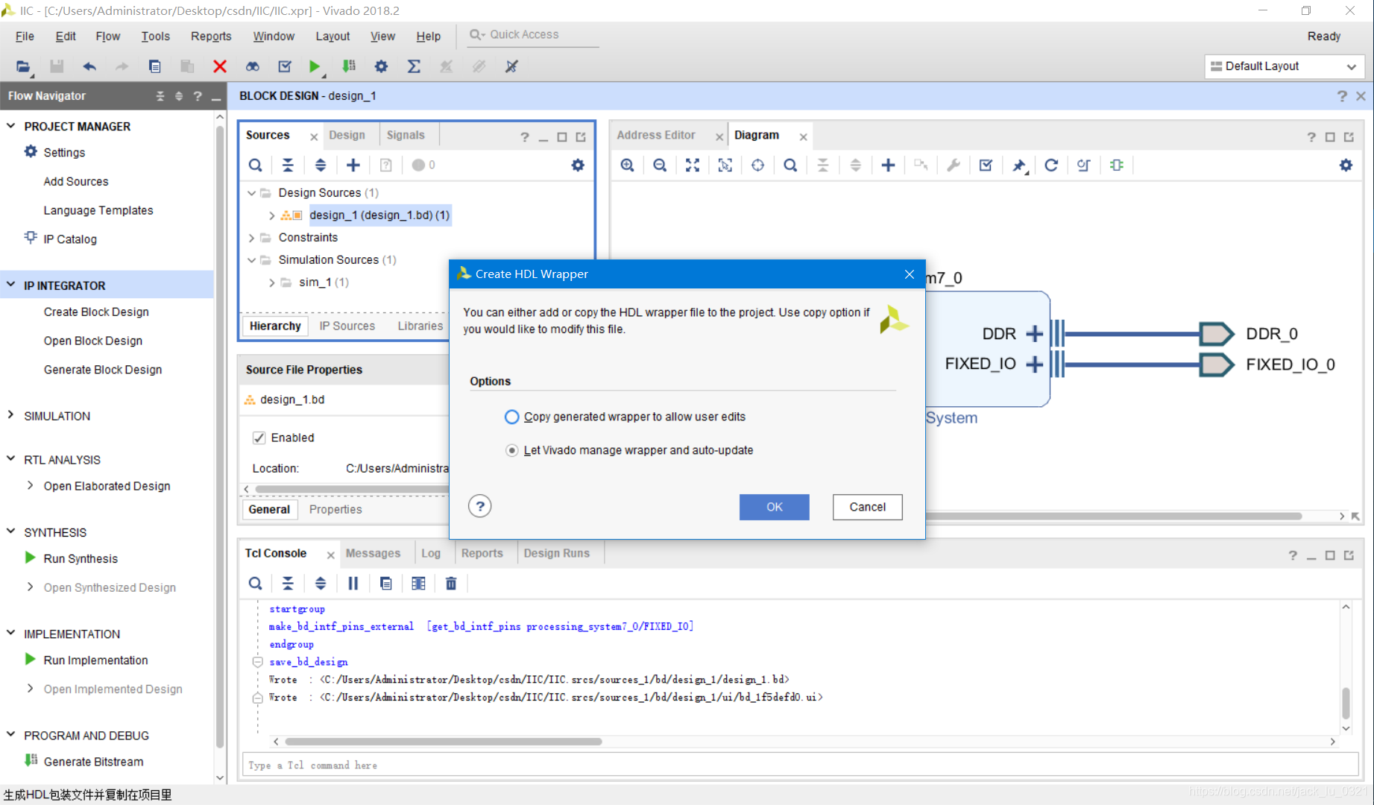
Task: Search in the Sources panel
Action: pos(255,165)
